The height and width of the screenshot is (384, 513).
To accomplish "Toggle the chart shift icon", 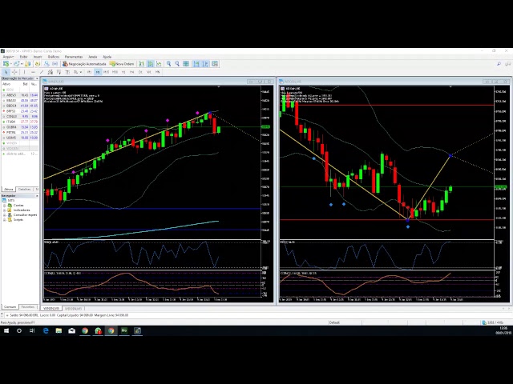I will point(205,64).
